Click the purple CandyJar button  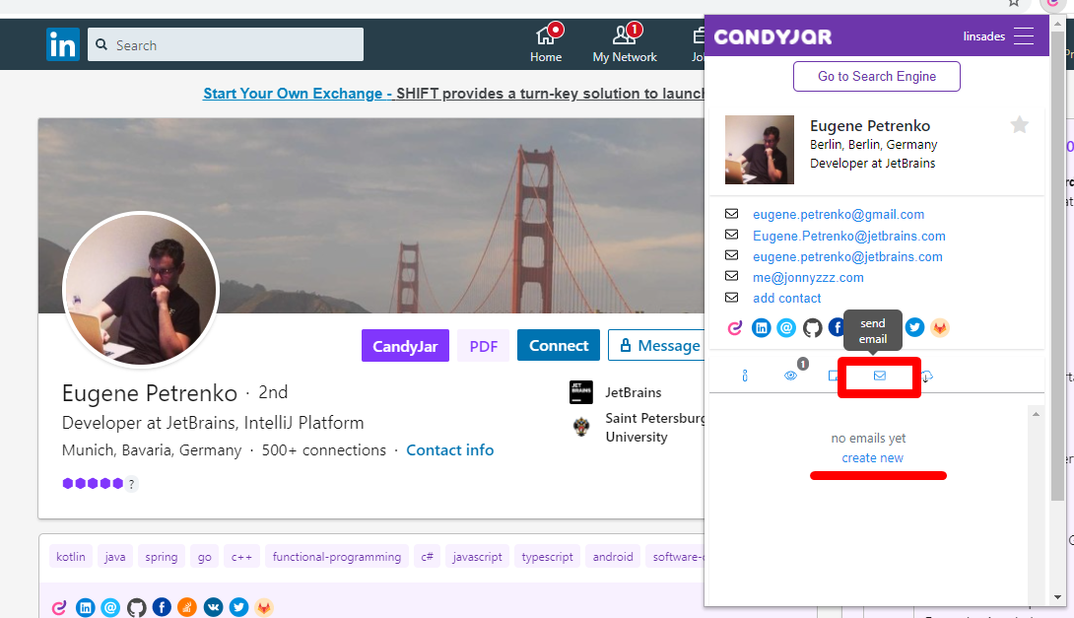[405, 345]
